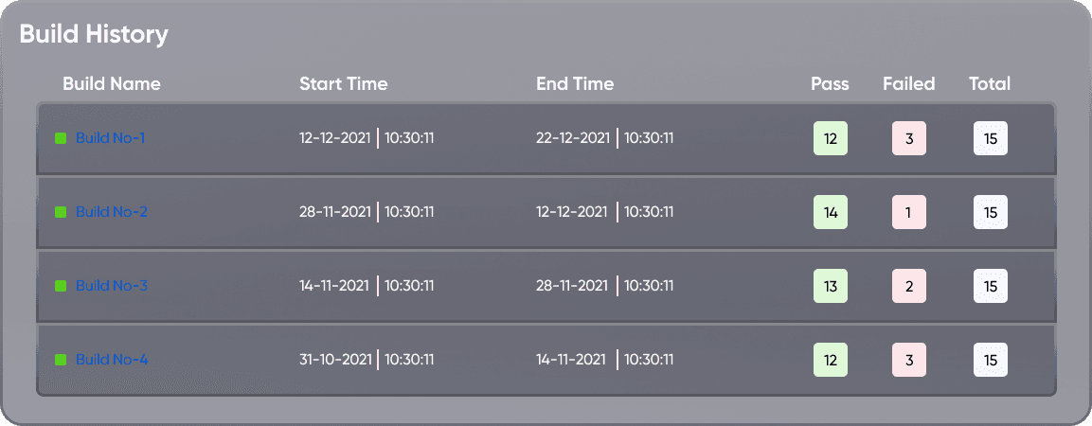Viewport: 1092px width, 426px height.
Task: Click the green status square for Build No-2
Action: [61, 212]
